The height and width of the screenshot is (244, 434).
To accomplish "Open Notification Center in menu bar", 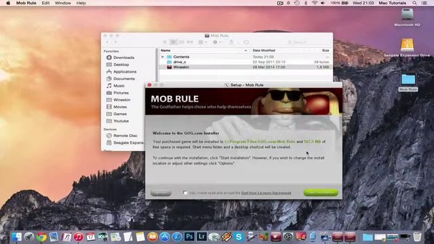I will pos(425,3).
